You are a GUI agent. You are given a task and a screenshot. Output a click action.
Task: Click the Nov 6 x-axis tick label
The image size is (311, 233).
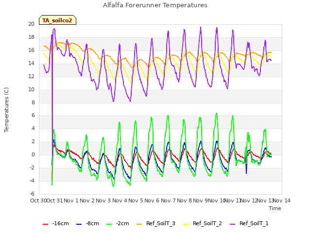tap(152, 200)
